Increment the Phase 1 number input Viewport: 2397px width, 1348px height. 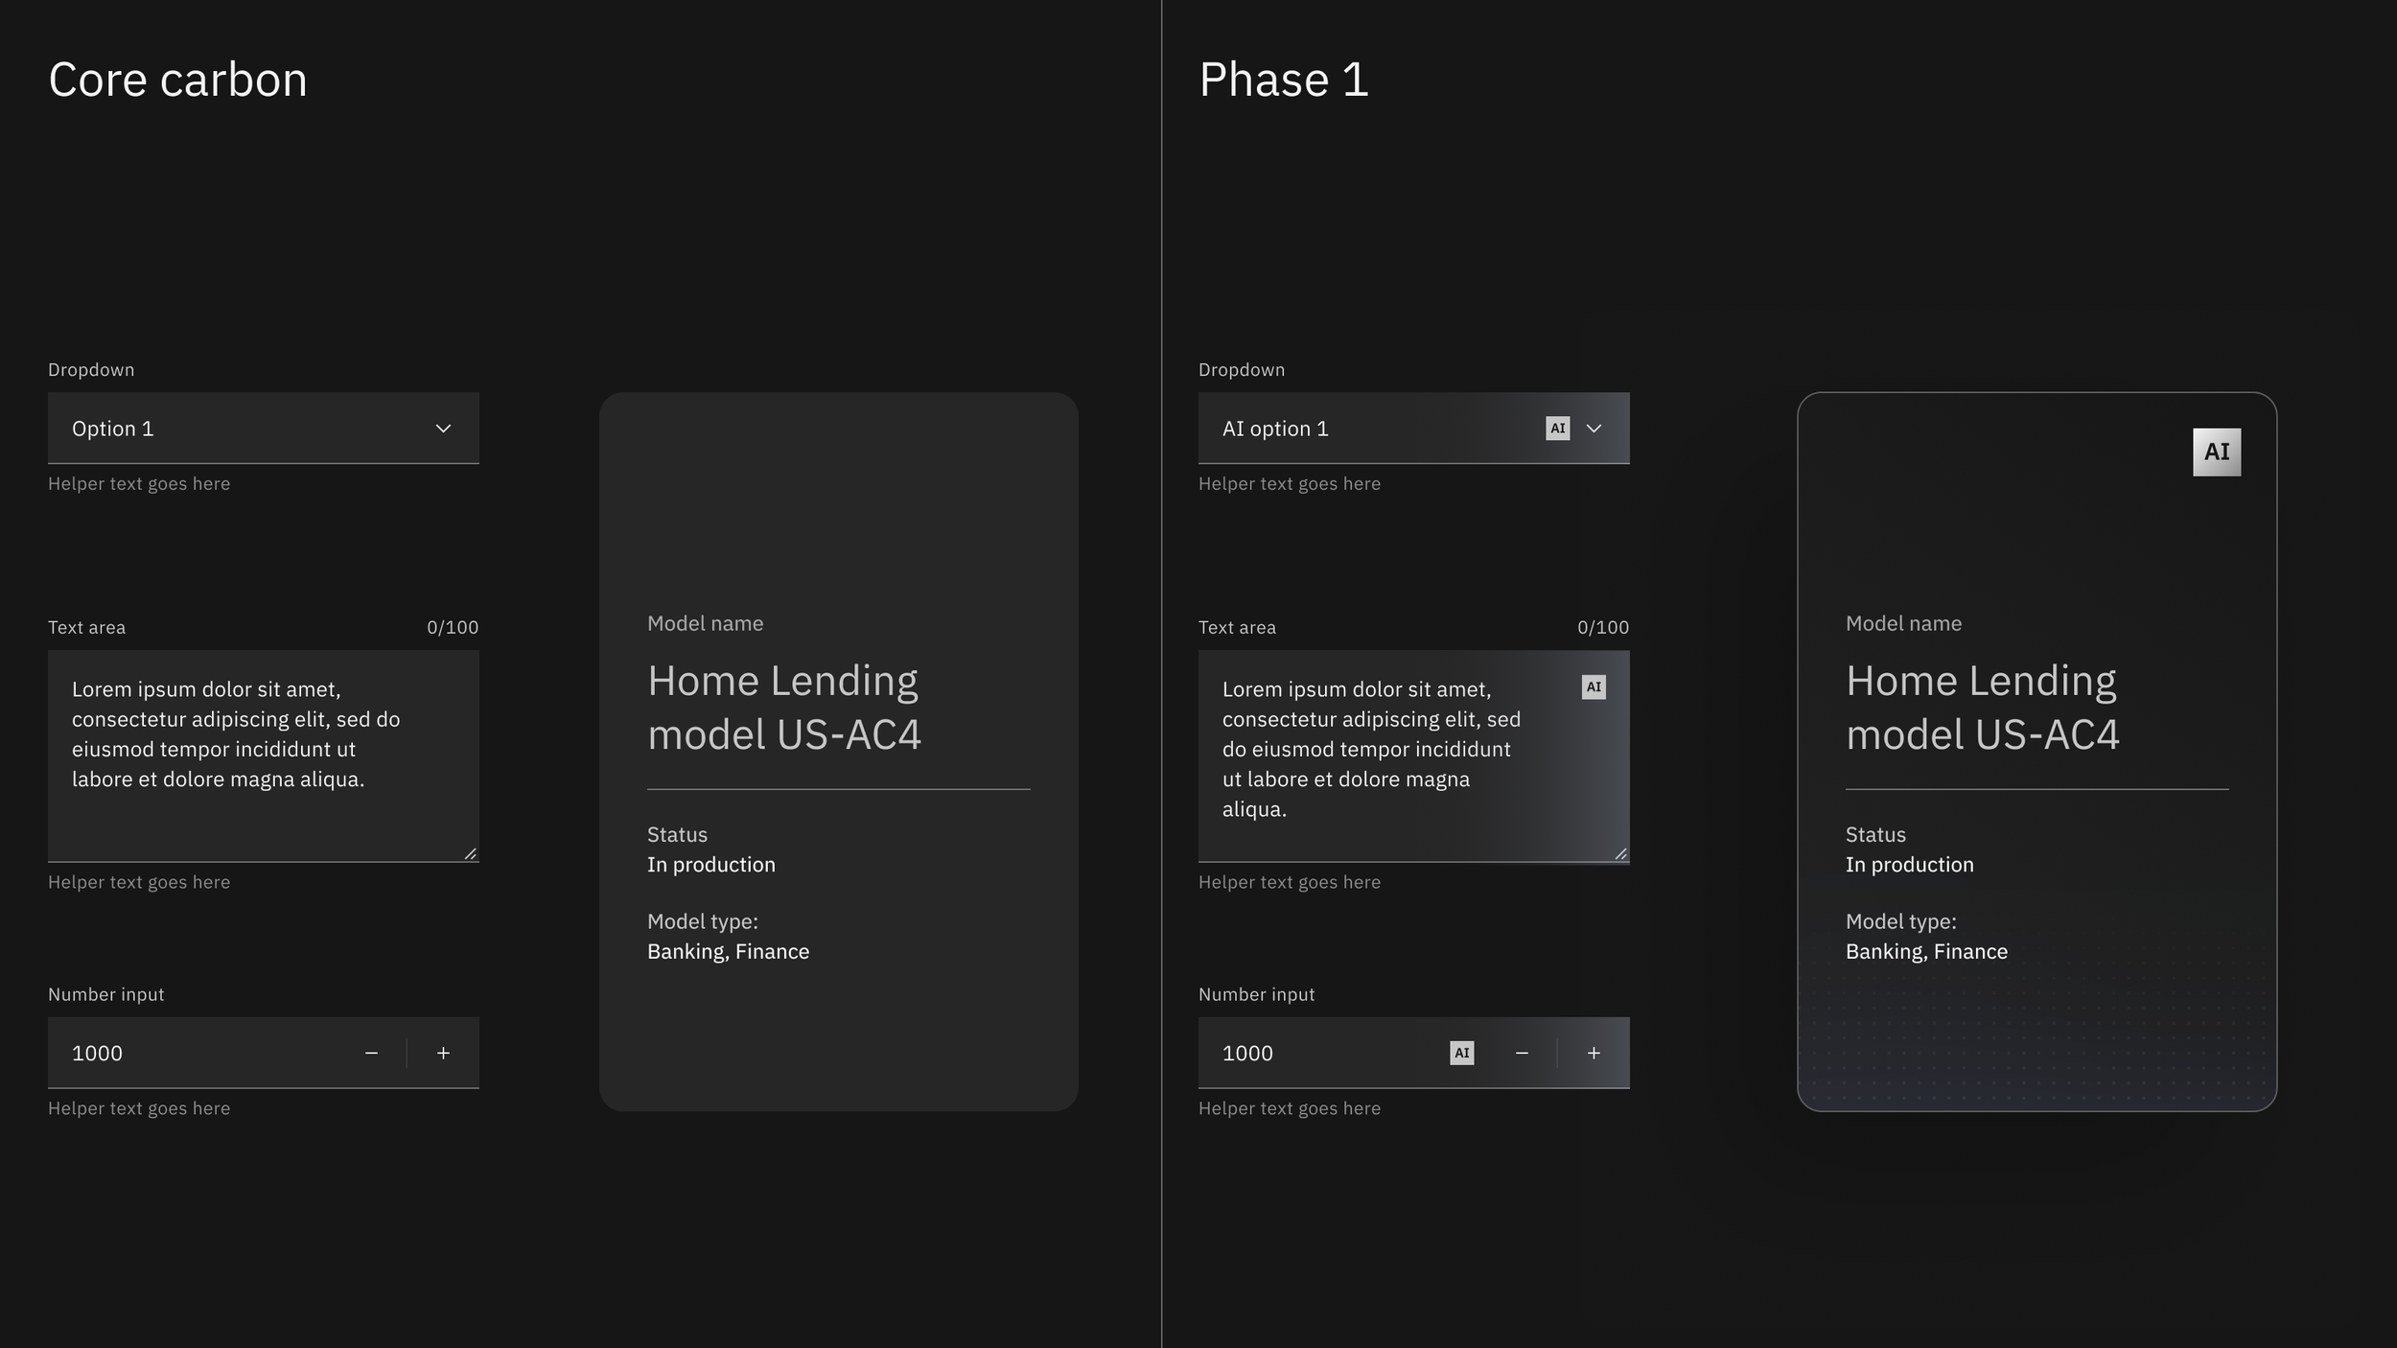[1594, 1053]
